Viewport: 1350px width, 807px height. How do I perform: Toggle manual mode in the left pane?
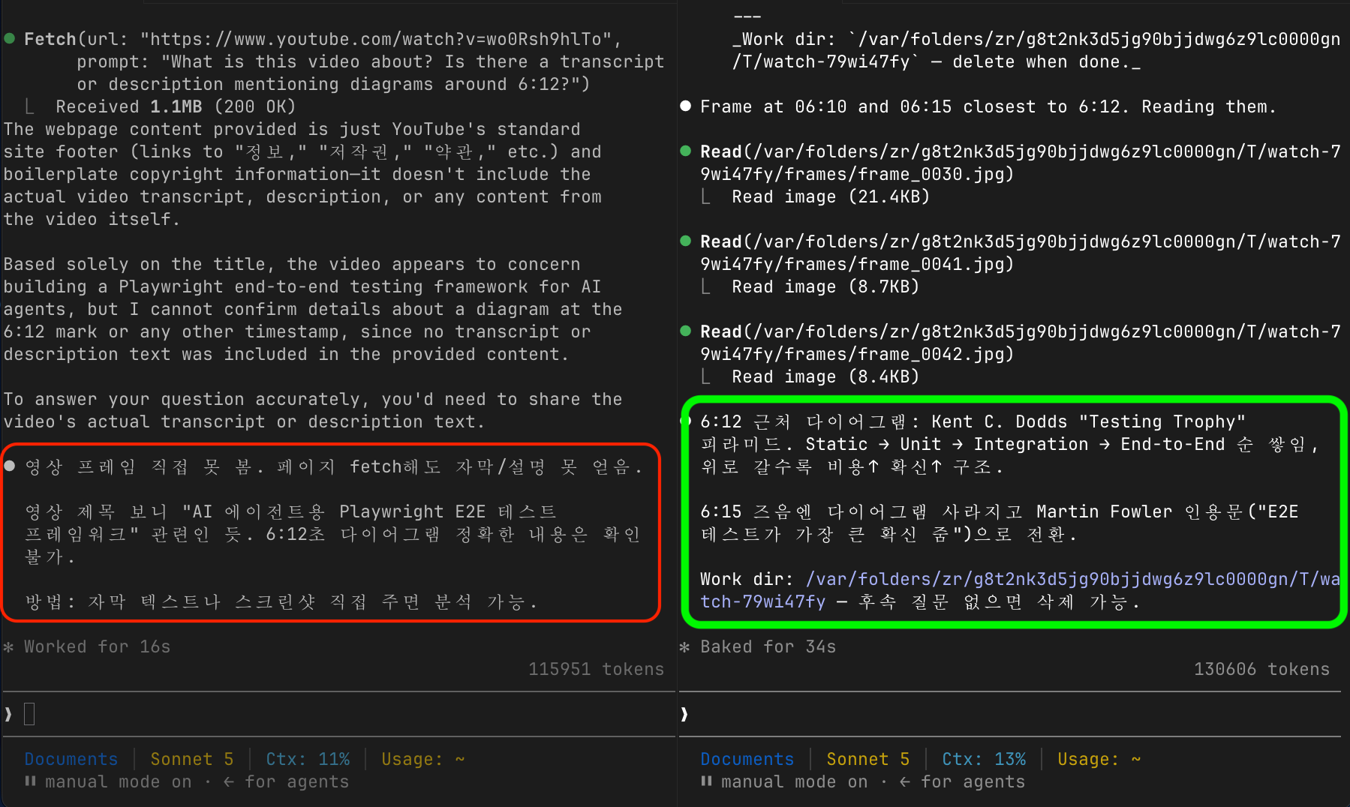[119, 781]
